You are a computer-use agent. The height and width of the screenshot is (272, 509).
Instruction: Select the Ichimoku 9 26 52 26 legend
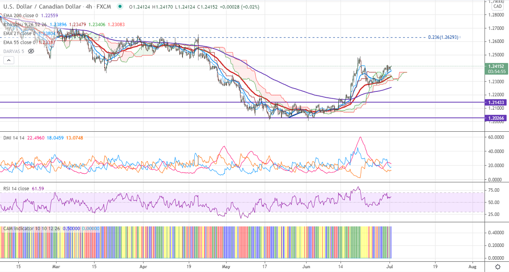pos(25,24)
